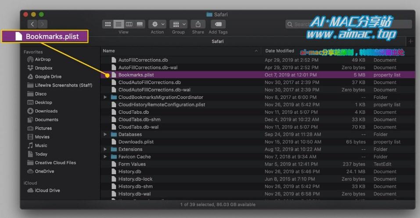
Task: Expand the CloudBookmarksMigrationCoordinator folder
Action: [105, 97]
